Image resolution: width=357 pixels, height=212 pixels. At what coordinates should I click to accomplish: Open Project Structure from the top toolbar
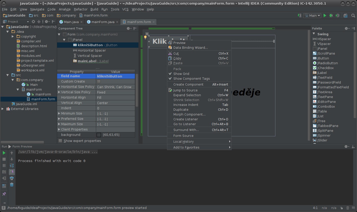point(346,15)
